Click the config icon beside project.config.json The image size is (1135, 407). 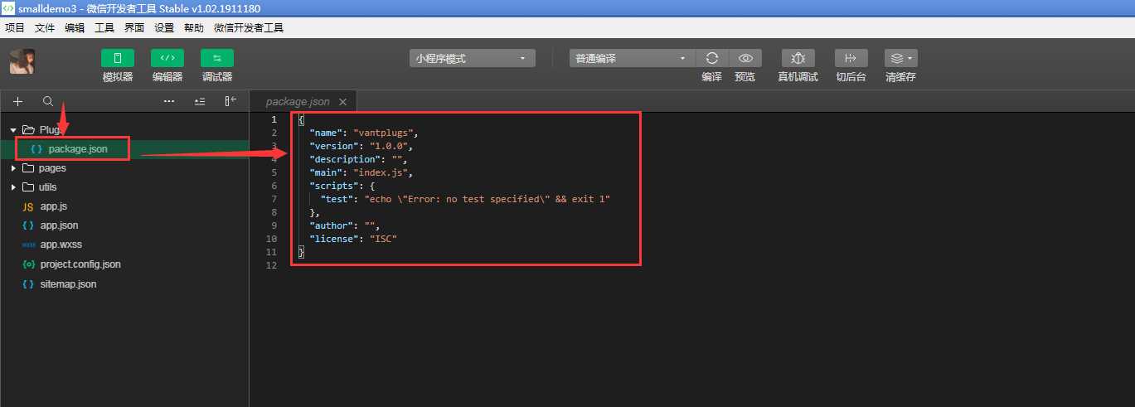tap(27, 264)
